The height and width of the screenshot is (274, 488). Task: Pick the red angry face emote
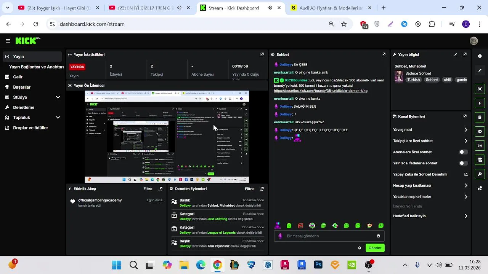pyautogui.click(x=300, y=226)
